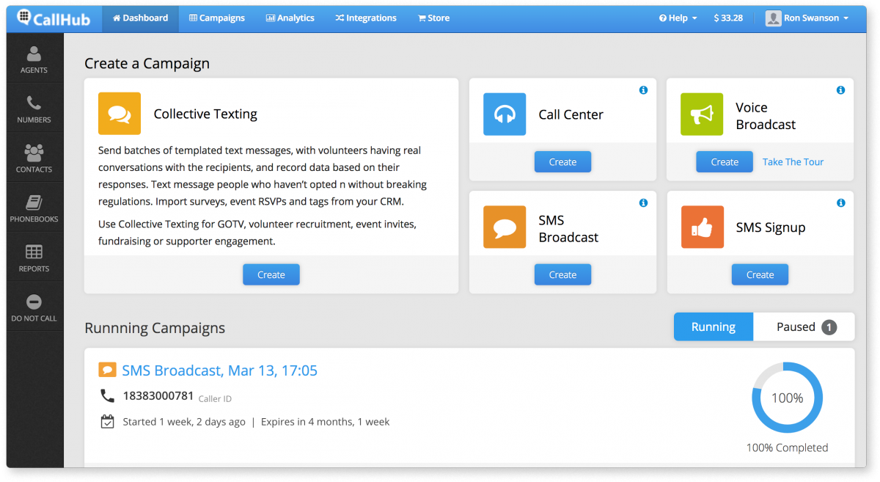Viewport: 880px width, 482px height.
Task: Open the Campaigns menu item
Action: tap(217, 18)
